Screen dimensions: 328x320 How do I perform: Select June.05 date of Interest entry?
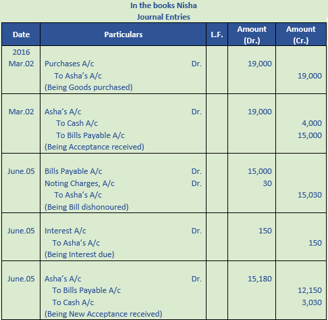(x=21, y=231)
